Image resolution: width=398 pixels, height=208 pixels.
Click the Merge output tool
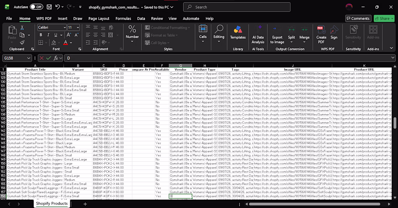304,34
